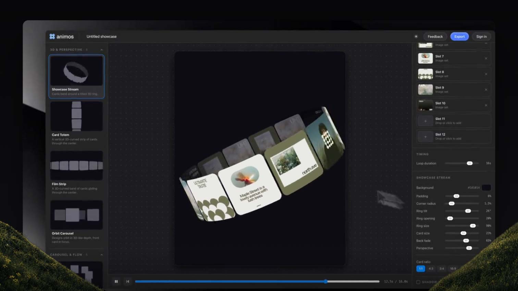Choose the 1:1 card ratio

pyautogui.click(x=421, y=269)
